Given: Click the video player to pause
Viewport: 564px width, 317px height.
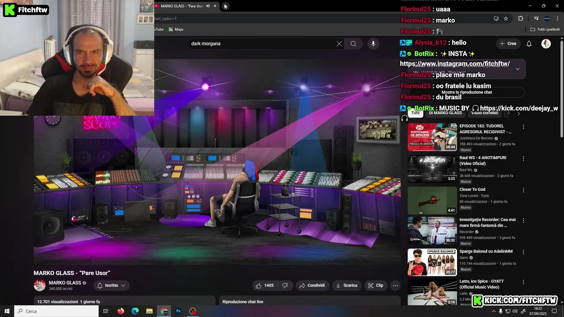Looking at the screenshot, I should [217, 161].
